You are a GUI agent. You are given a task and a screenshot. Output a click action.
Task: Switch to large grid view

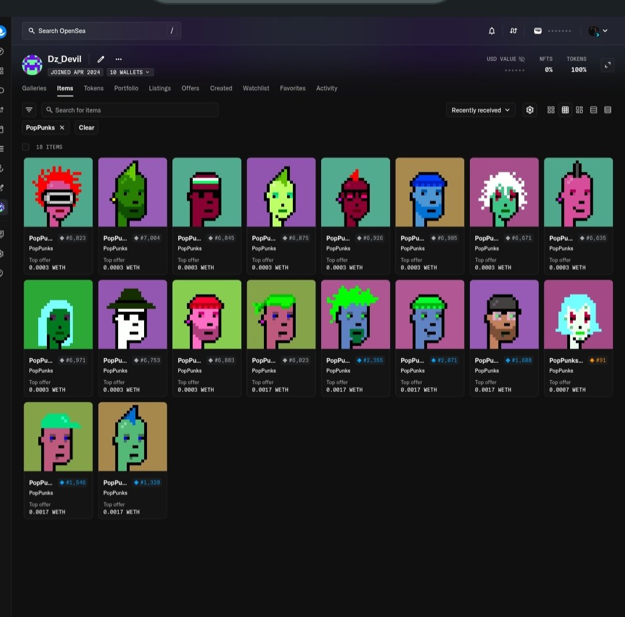click(x=551, y=110)
